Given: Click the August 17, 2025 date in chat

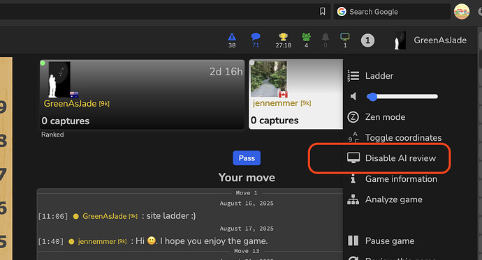Looking at the screenshot, I should point(247,229).
